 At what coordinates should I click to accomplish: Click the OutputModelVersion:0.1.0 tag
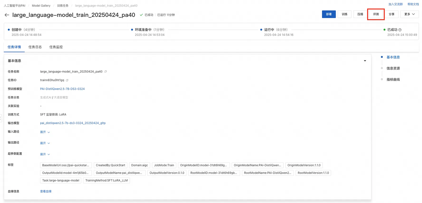pos(167,173)
